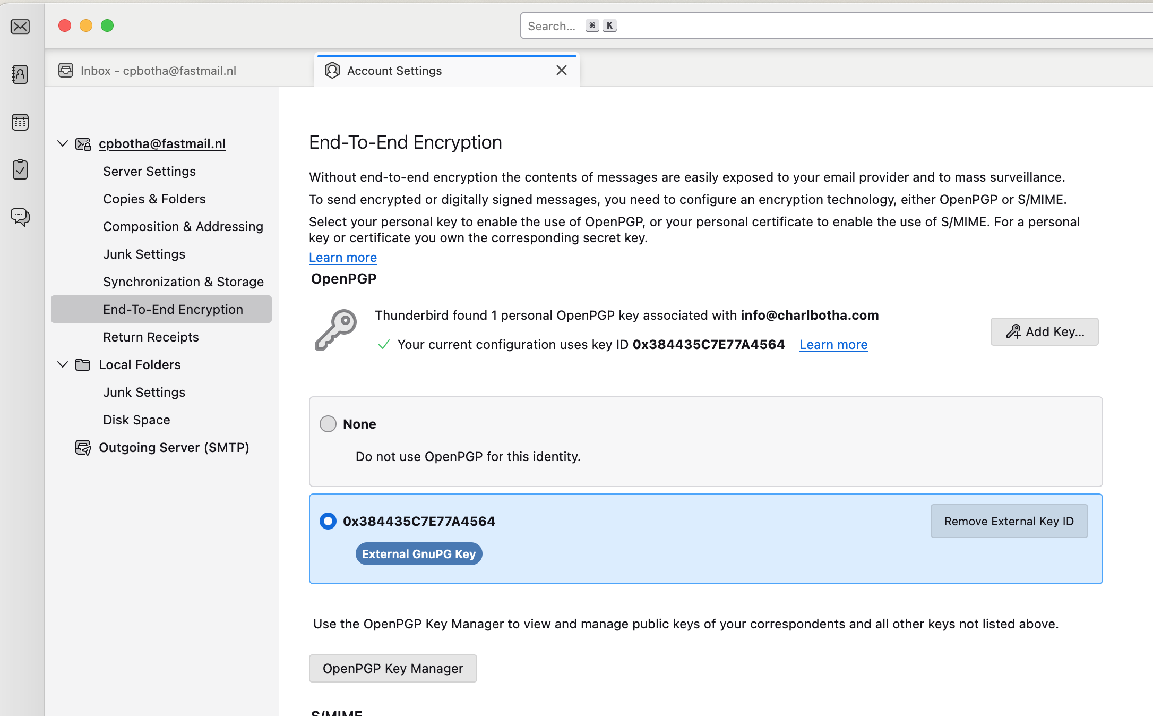Click the External GnuPG Key badge
Viewport: 1153px width, 716px height.
coord(418,554)
